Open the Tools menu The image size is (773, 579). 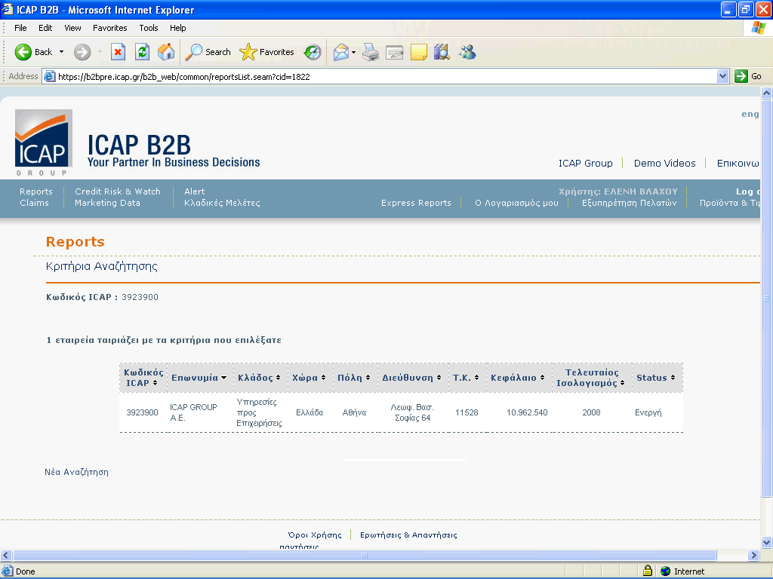[149, 28]
